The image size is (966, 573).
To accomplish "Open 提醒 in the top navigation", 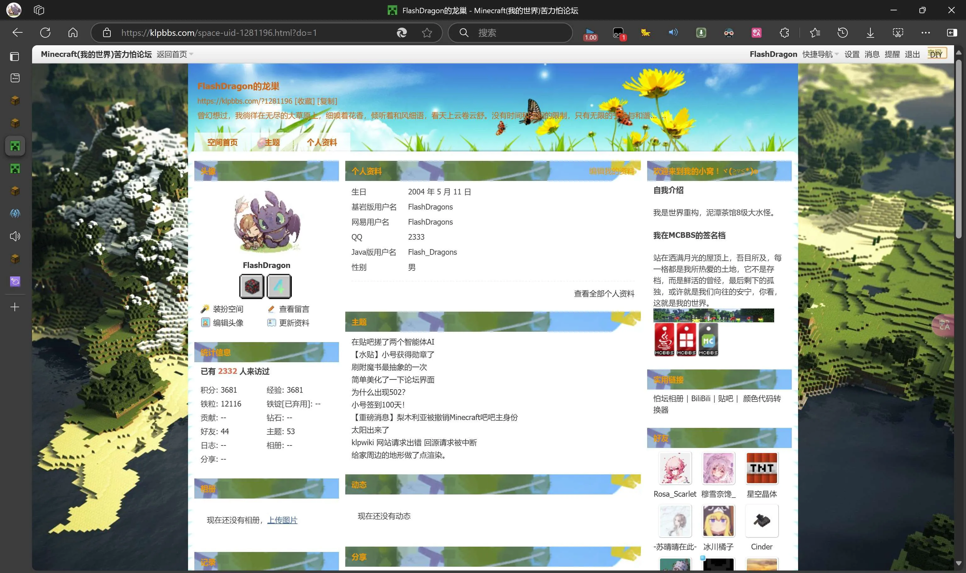I will pos(892,54).
